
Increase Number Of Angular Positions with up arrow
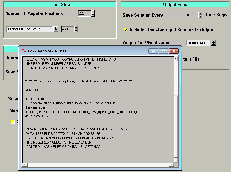tap(93, 12)
